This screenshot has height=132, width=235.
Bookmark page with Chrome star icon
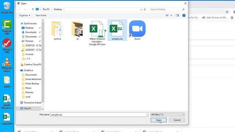227,12
